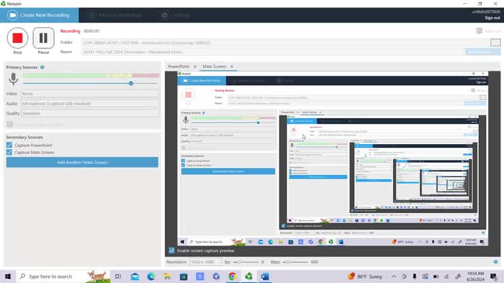Open Microsoft Word from the taskbar
Viewport: 504px width, 283px height.
(x=265, y=276)
